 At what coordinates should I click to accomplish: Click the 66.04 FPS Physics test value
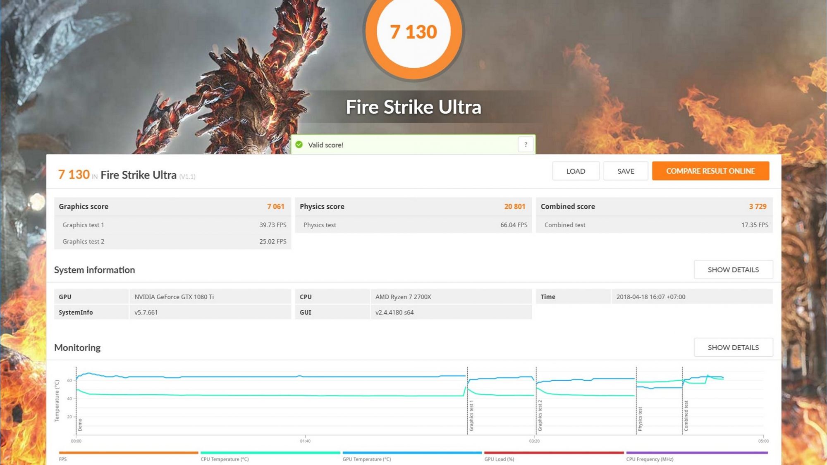[514, 225]
